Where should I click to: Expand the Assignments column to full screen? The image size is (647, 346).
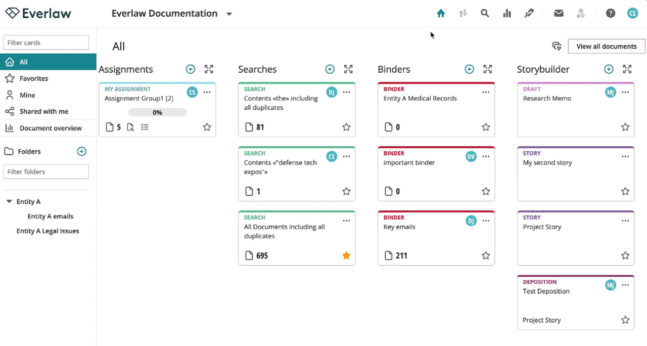tap(209, 69)
